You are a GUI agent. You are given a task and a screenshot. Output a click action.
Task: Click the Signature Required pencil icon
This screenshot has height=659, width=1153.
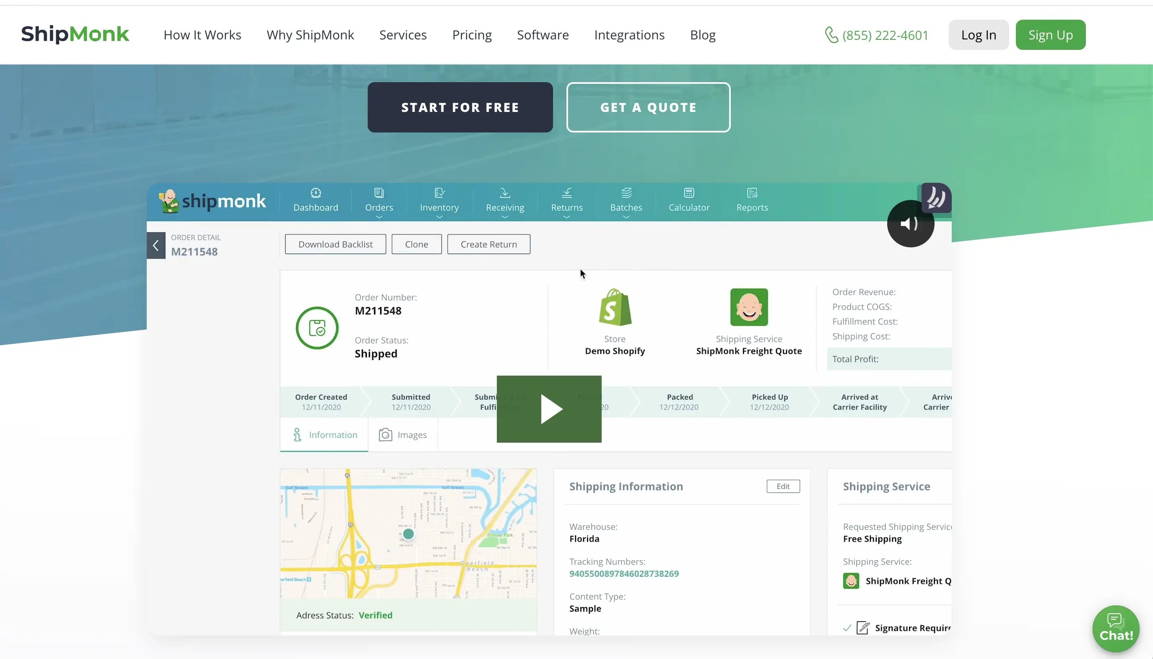[x=863, y=628]
